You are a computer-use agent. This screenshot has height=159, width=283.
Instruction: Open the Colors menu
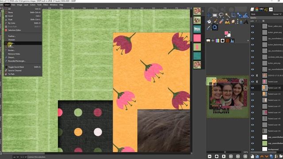[33, 5]
